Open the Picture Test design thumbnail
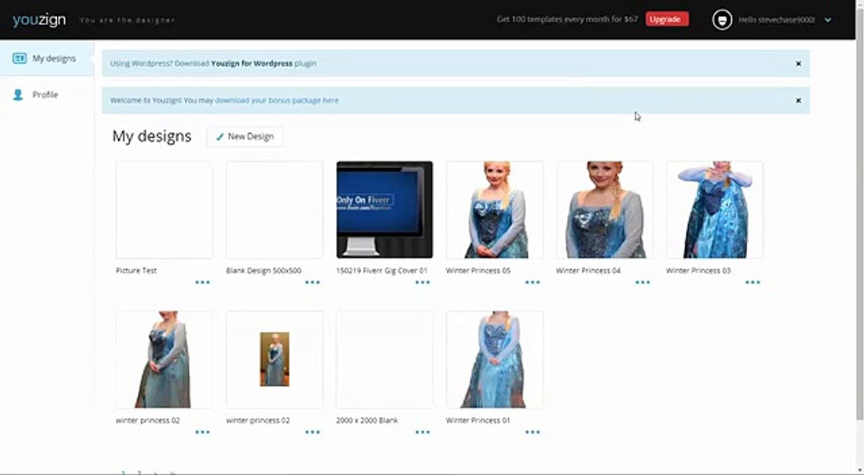Screen dimensions: 864x475 click(x=164, y=210)
